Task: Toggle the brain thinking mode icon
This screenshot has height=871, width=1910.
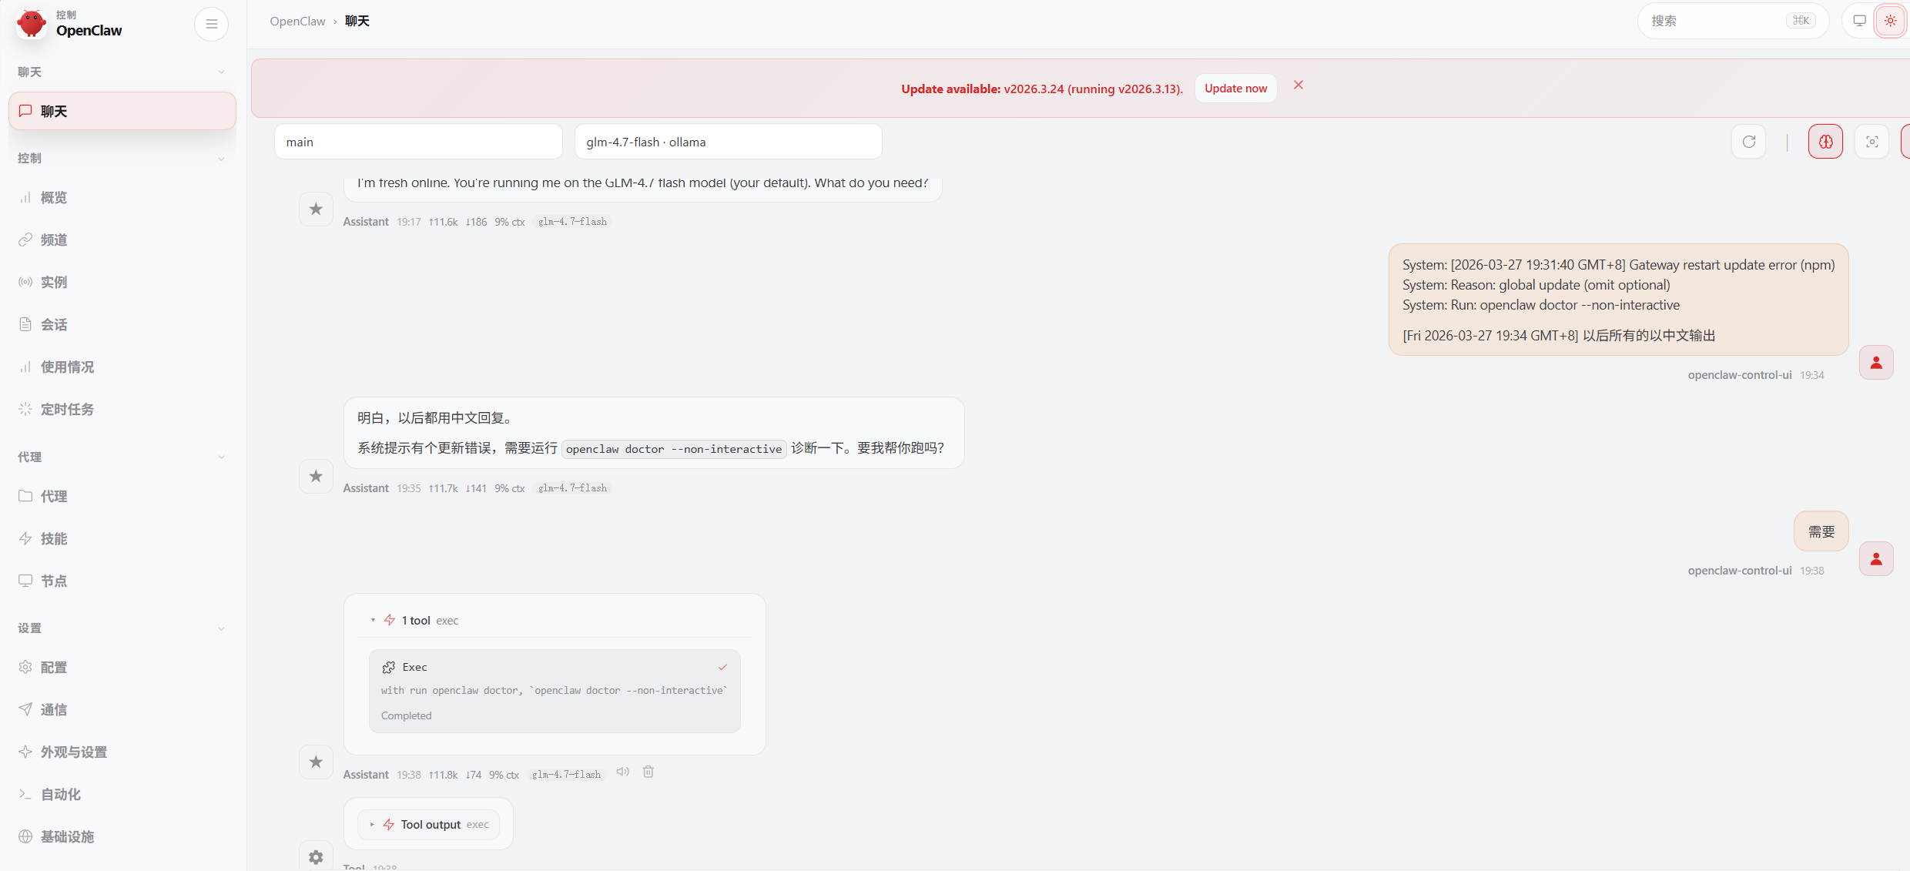Action: (1825, 142)
